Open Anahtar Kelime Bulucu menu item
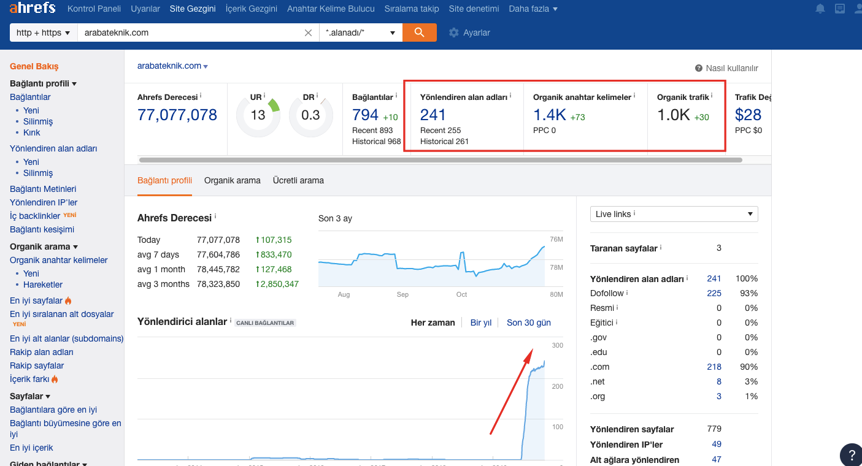The height and width of the screenshot is (466, 862). [331, 9]
